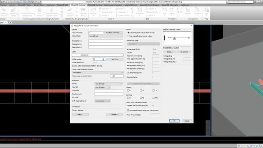Click Worst case correction factor field
This screenshot has height=148, width=263.
click(117, 76)
